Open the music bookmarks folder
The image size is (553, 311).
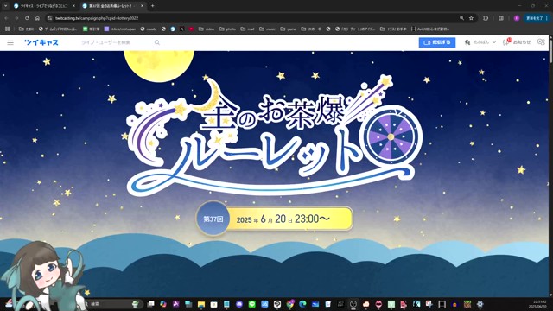(267, 29)
